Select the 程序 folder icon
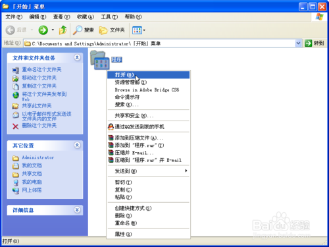This screenshot has width=329, height=247. [100, 60]
